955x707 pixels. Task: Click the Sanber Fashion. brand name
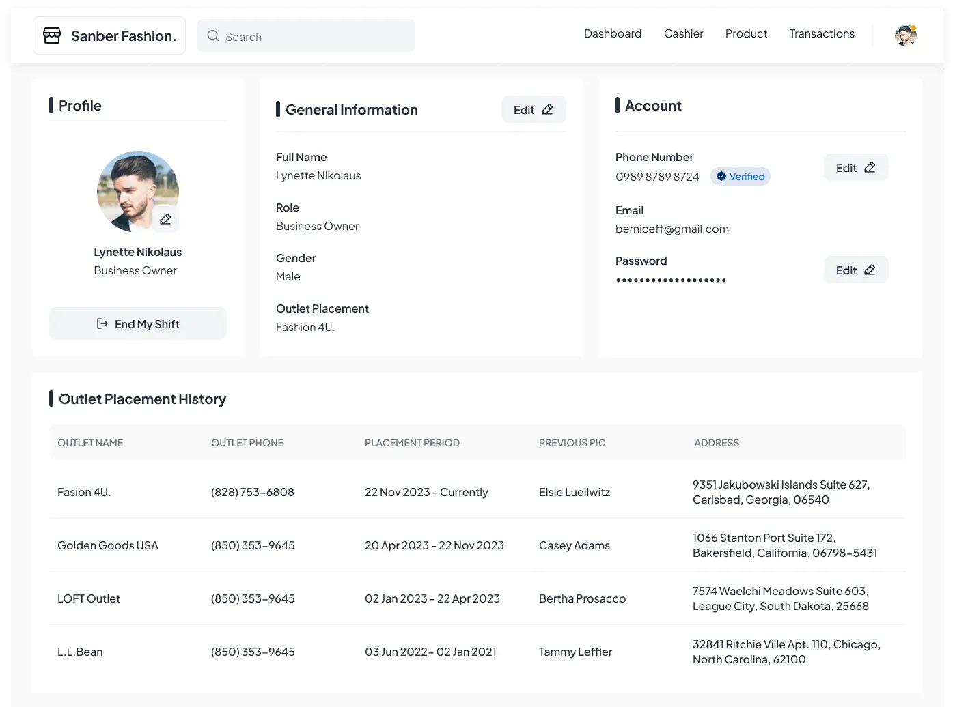124,35
